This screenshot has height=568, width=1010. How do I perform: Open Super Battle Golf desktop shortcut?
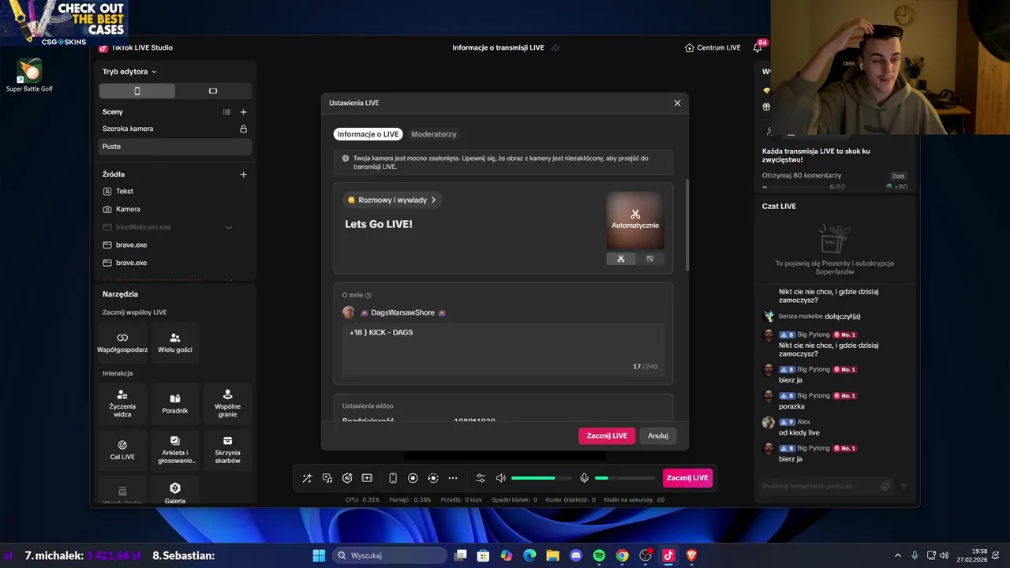coord(29,76)
